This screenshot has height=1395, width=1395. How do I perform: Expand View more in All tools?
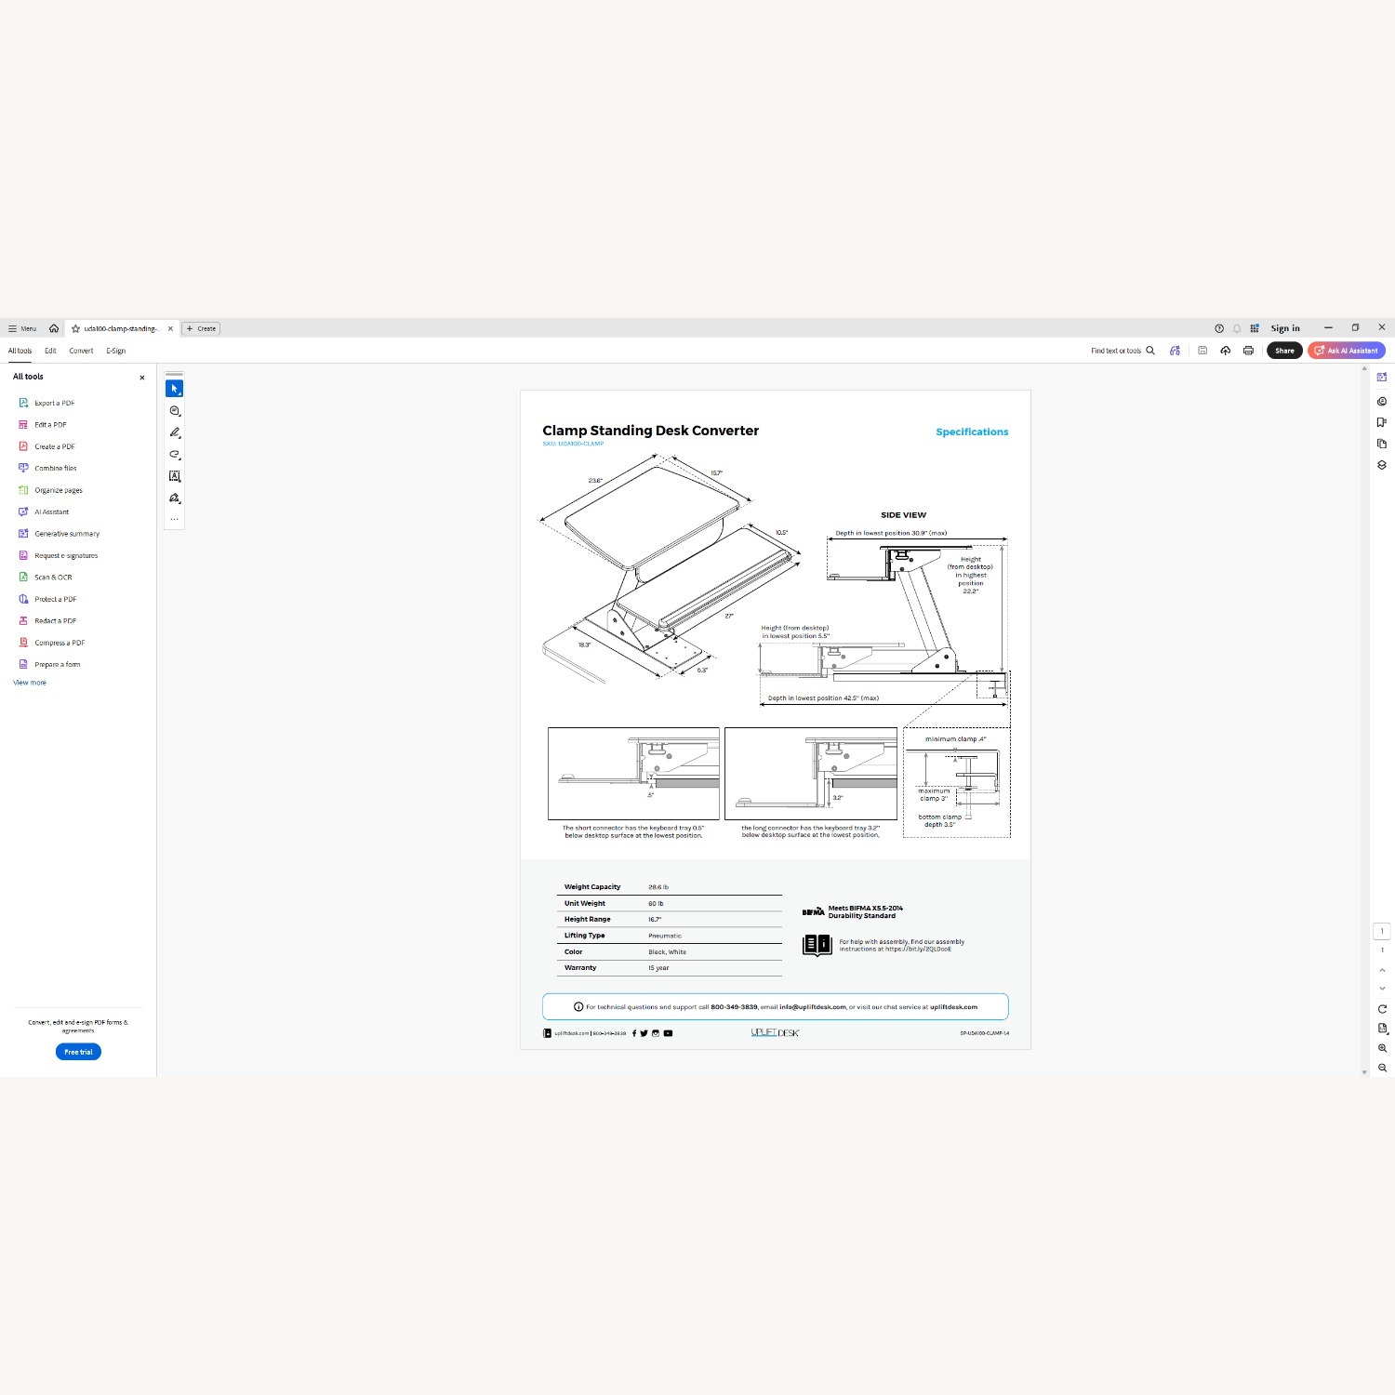click(x=30, y=683)
